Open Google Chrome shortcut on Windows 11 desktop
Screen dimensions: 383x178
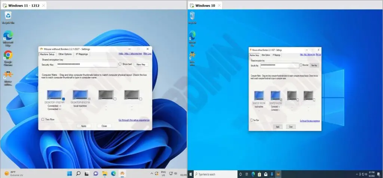[x=8, y=58]
